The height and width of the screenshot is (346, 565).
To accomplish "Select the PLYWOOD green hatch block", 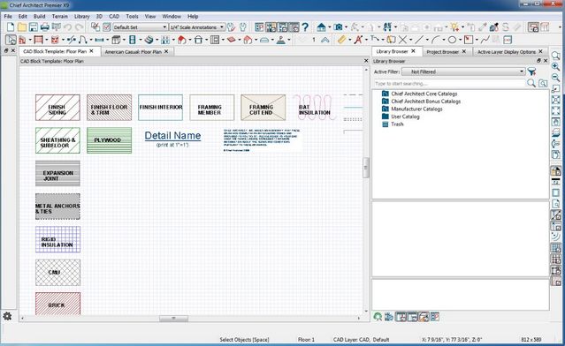I will [x=109, y=140].
